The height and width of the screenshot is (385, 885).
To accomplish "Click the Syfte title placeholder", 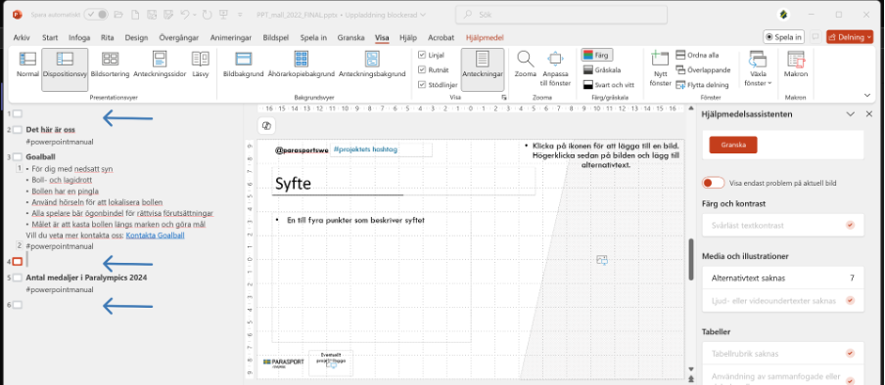I will coord(403,182).
